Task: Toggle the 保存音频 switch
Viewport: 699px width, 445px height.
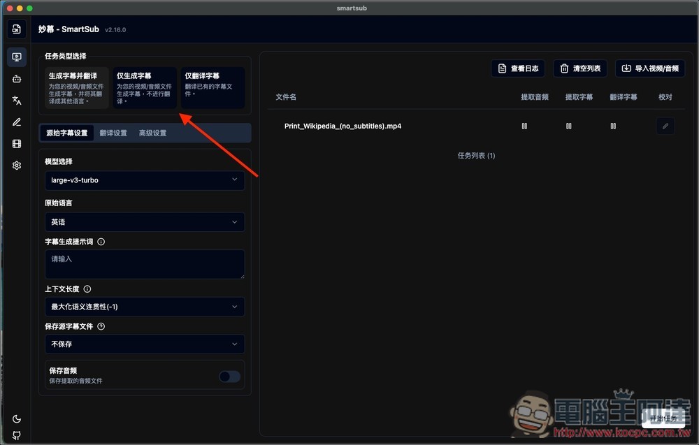Action: [x=229, y=377]
